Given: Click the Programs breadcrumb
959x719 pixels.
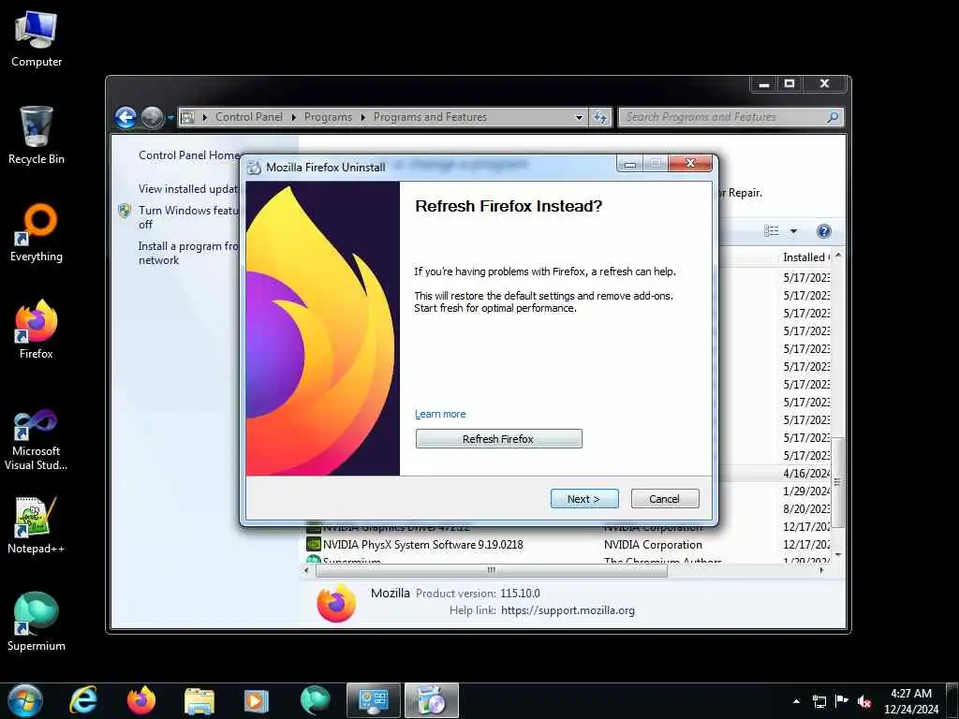Looking at the screenshot, I should (x=329, y=117).
